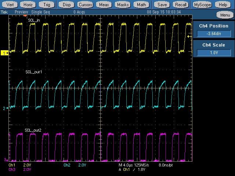The image size is (235, 176).
Task: Click the SCL_out1 waveform label
Action: 33,72
